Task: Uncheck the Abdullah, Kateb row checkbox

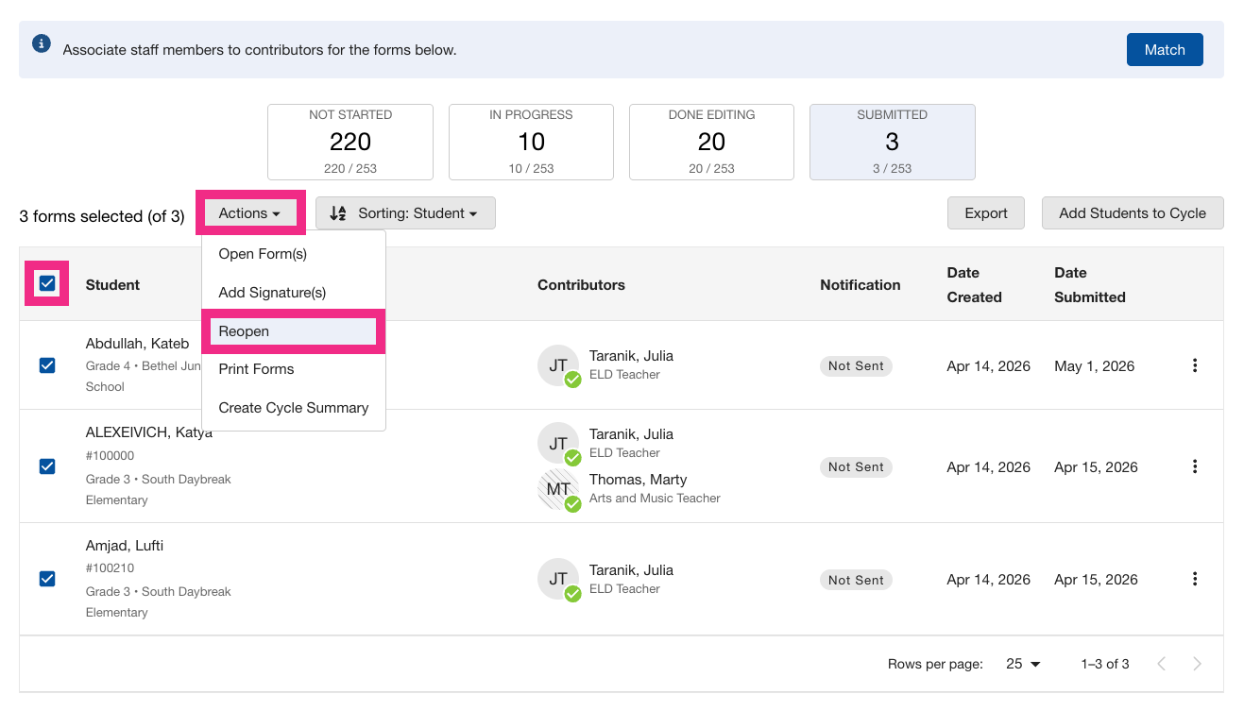Action: point(47,365)
